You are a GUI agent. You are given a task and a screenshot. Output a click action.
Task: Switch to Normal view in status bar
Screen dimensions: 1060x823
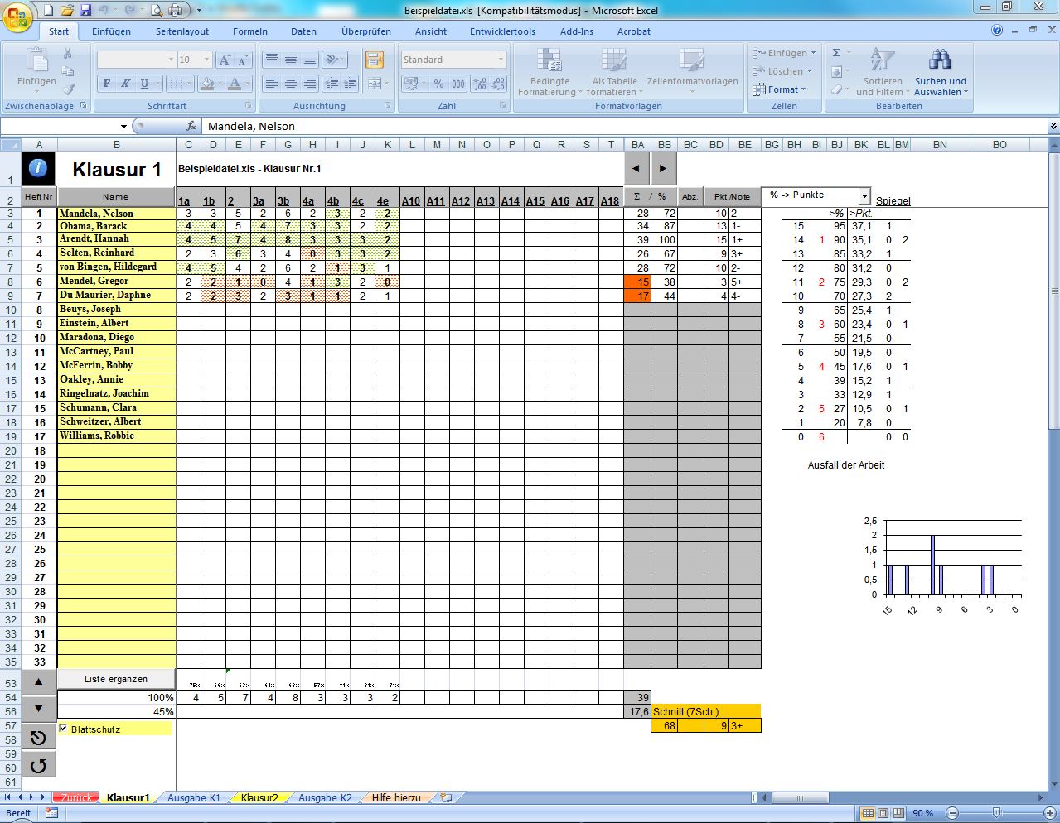868,813
